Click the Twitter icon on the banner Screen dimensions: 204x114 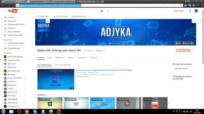coord(189,43)
